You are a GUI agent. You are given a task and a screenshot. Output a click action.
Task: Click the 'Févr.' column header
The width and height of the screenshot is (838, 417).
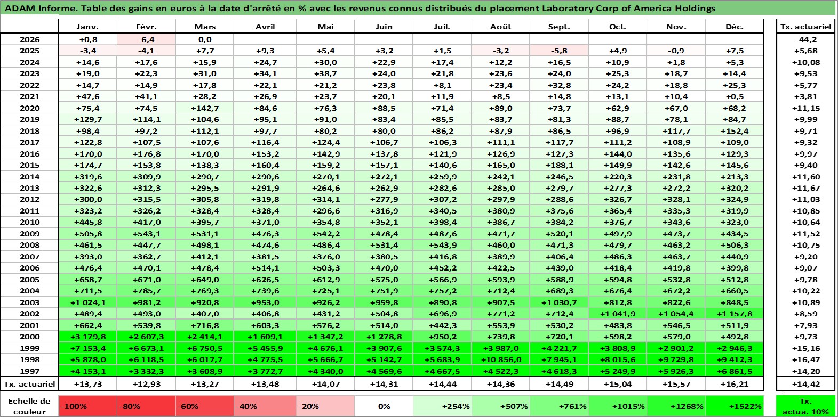[x=146, y=27]
